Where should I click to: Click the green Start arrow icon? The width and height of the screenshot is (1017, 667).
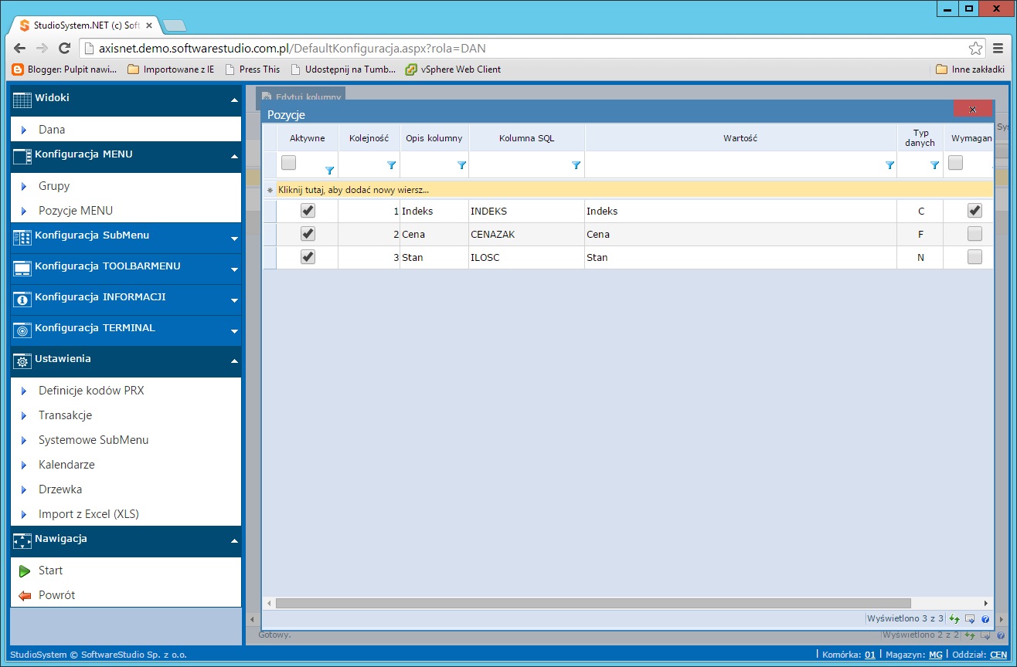coord(25,570)
